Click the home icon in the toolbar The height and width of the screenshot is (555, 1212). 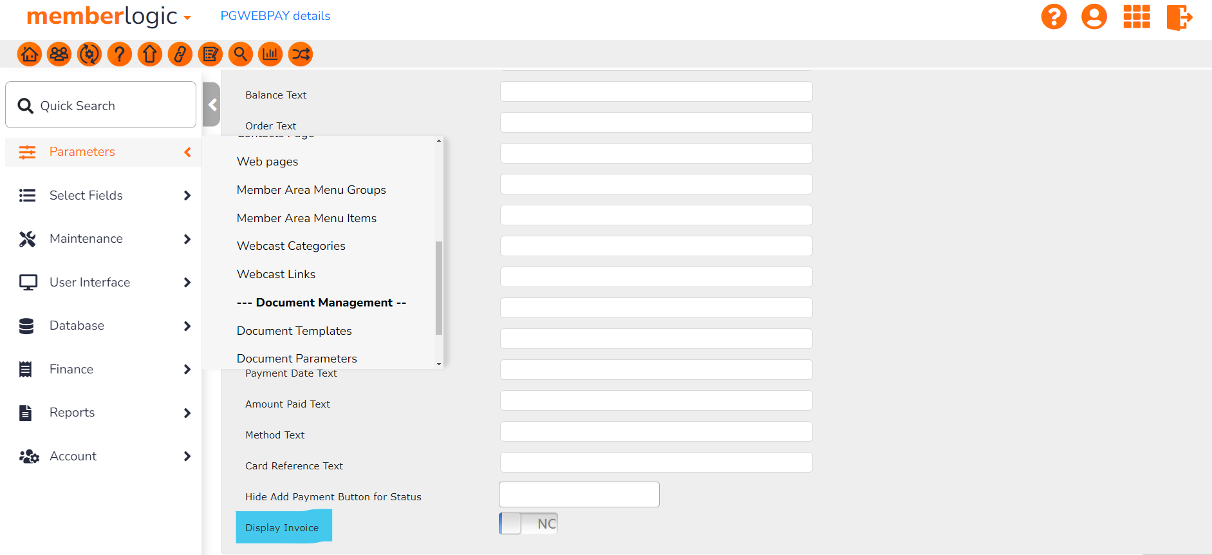[30, 55]
